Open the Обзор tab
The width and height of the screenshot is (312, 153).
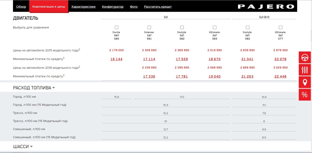coord(21,6)
